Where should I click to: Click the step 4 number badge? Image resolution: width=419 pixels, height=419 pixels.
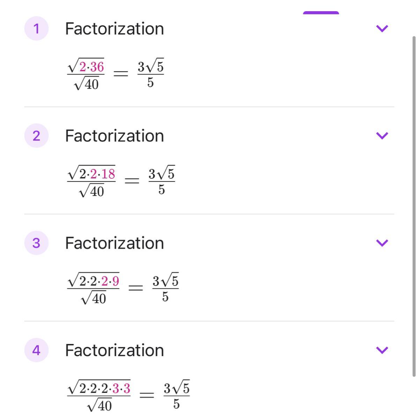[x=36, y=350]
